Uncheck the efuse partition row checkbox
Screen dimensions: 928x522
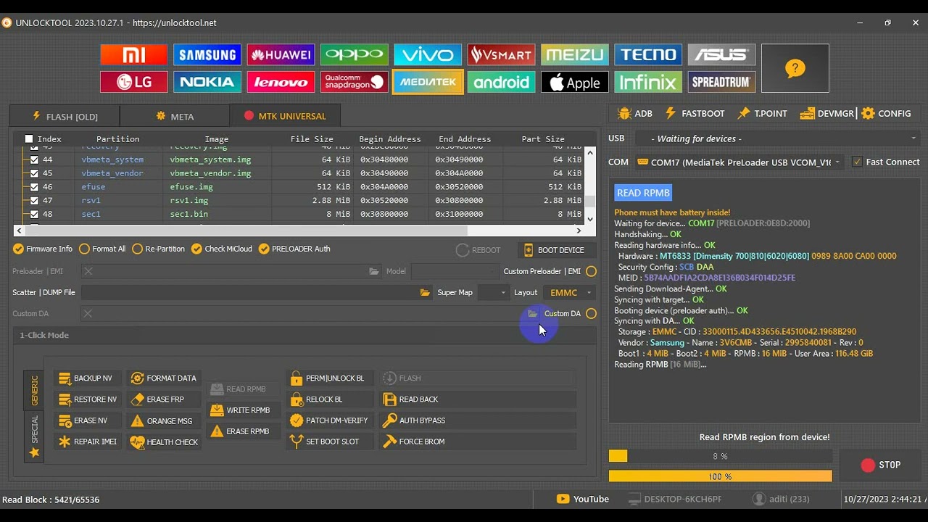[34, 187]
